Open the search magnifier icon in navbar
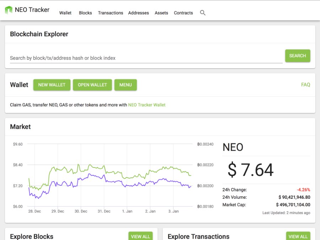 (203, 13)
